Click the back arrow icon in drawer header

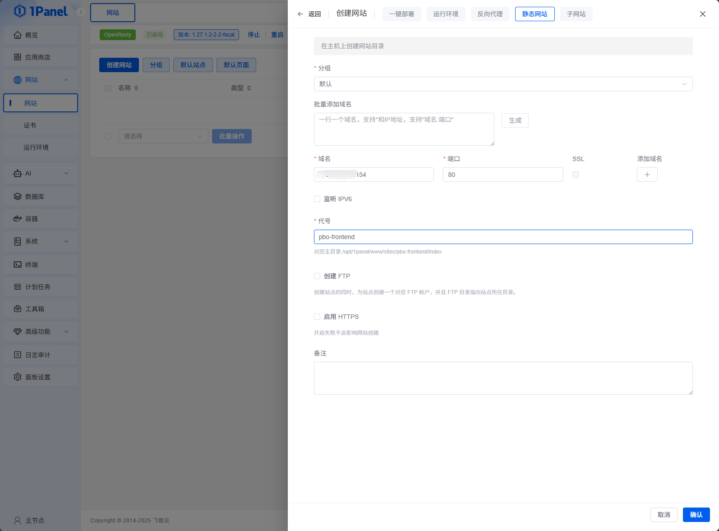(x=300, y=14)
